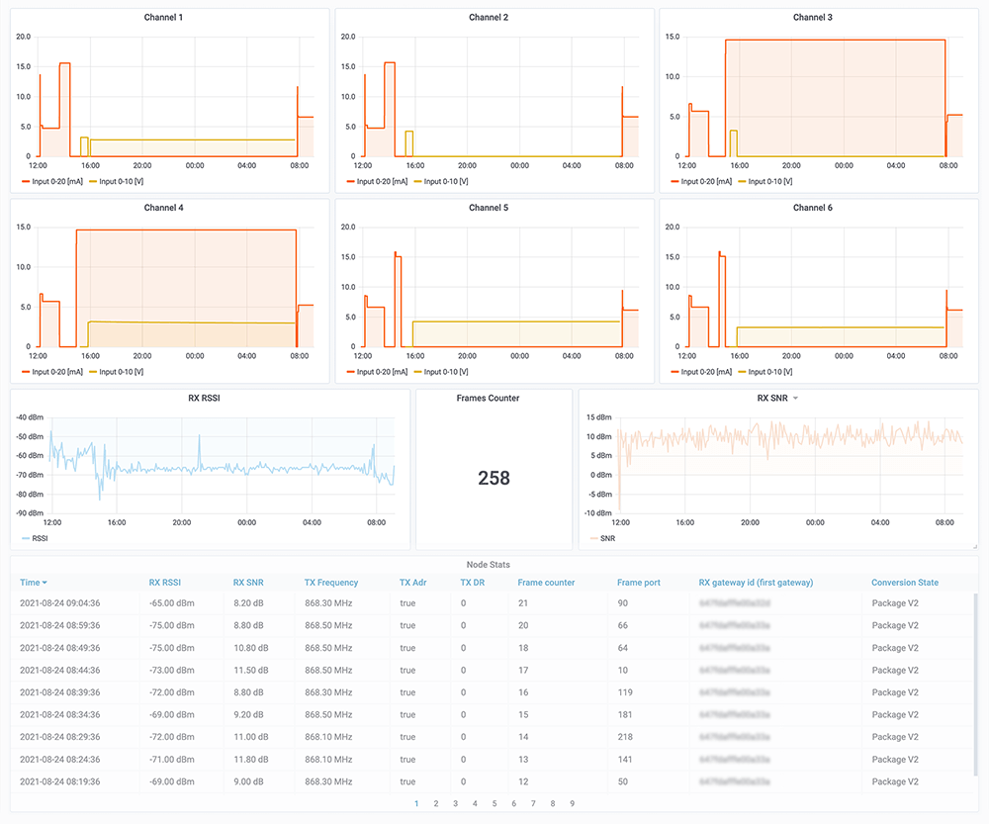Sort by RX gateway id column header
The width and height of the screenshot is (989, 824).
[x=756, y=583]
